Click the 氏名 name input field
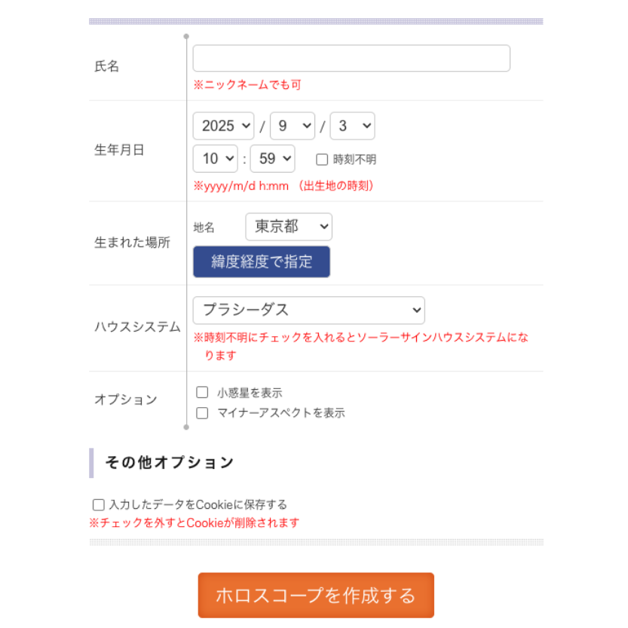Image resolution: width=628 pixels, height=628 pixels. tap(351, 59)
